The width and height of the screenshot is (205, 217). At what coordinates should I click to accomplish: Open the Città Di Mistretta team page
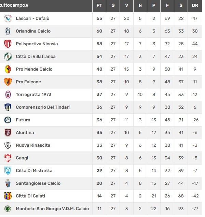click(34, 171)
